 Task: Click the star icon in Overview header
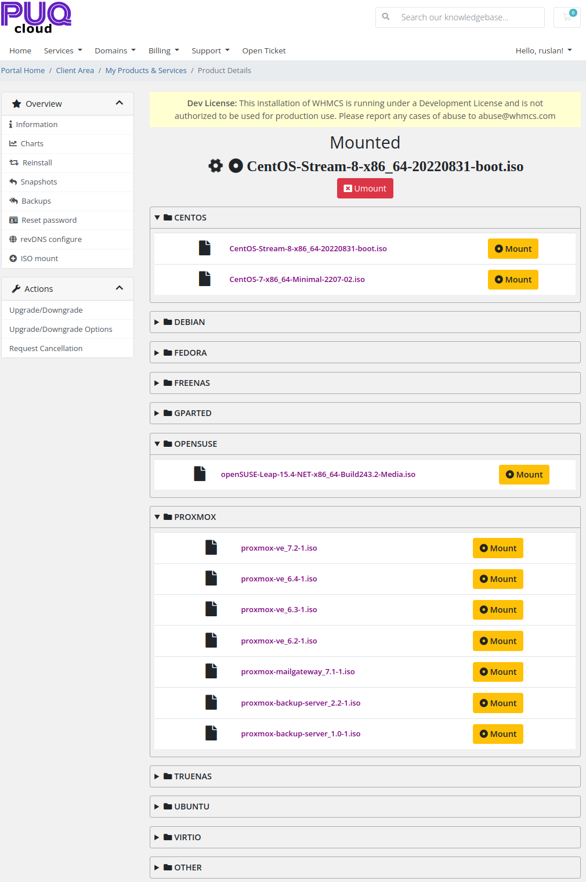tap(17, 104)
